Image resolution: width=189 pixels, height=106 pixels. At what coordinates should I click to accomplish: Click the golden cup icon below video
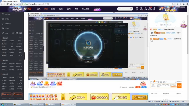point(46,83)
